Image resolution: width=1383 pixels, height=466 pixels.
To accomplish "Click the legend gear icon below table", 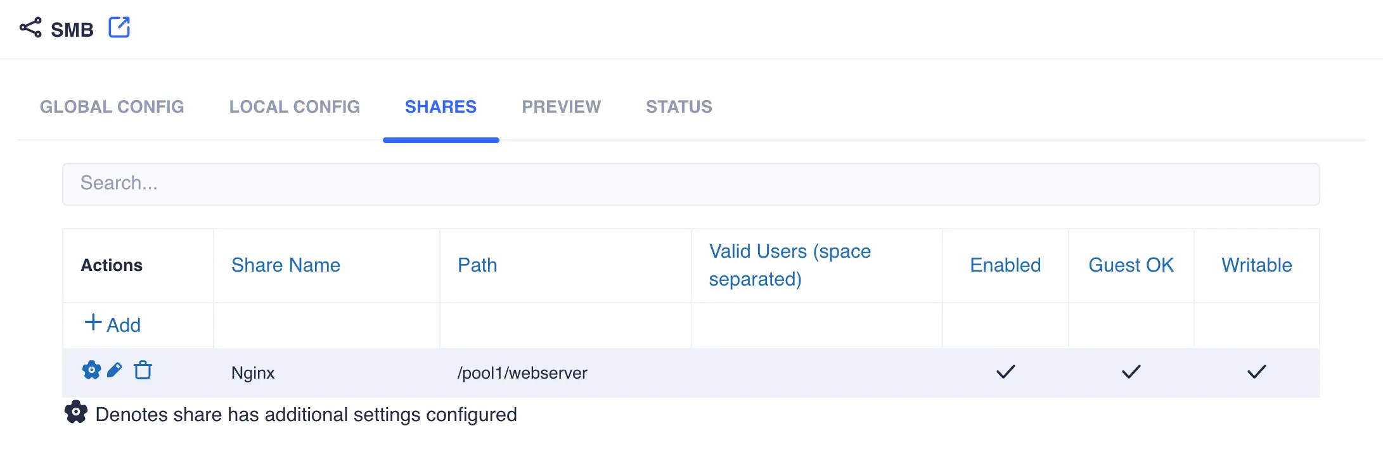I will point(76,412).
